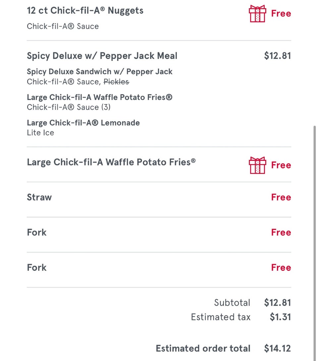Click the Free label beside the nuggets gift
Viewport: 318px width, 361px height.
click(x=281, y=14)
